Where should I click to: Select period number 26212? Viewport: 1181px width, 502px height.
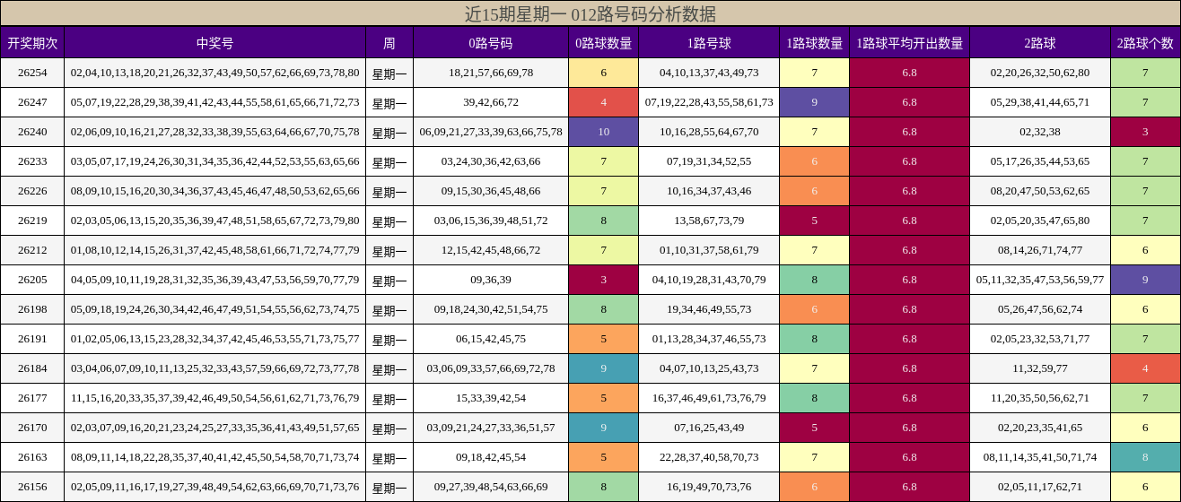pyautogui.click(x=32, y=250)
